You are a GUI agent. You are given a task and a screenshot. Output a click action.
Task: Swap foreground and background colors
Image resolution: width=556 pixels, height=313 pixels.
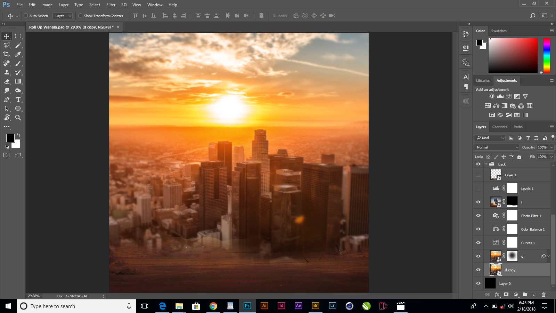19,135
